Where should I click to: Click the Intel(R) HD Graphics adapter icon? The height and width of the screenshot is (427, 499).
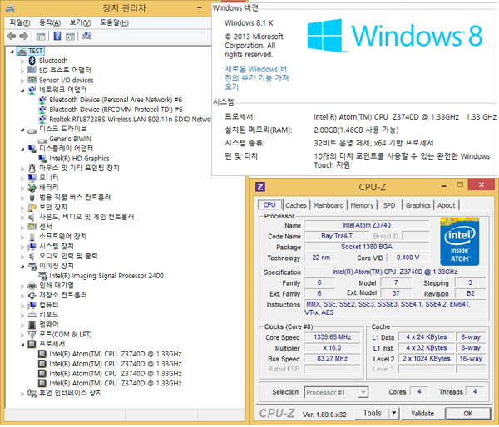pyautogui.click(x=42, y=159)
